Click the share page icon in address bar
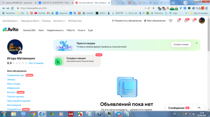210x117 pixels. click(x=149, y=8)
